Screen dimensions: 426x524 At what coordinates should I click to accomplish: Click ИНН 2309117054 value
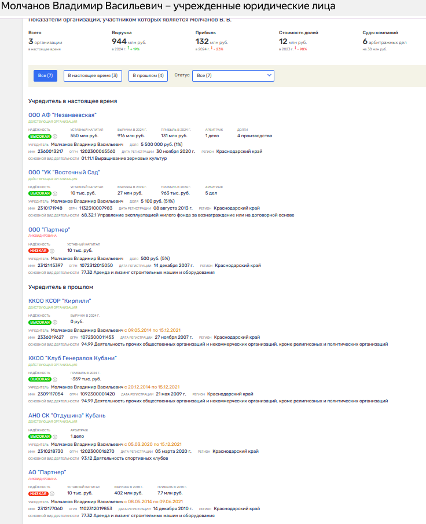(x=50, y=394)
